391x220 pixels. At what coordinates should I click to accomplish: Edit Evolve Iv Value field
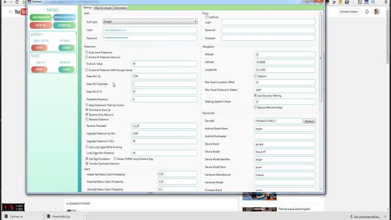164,64
